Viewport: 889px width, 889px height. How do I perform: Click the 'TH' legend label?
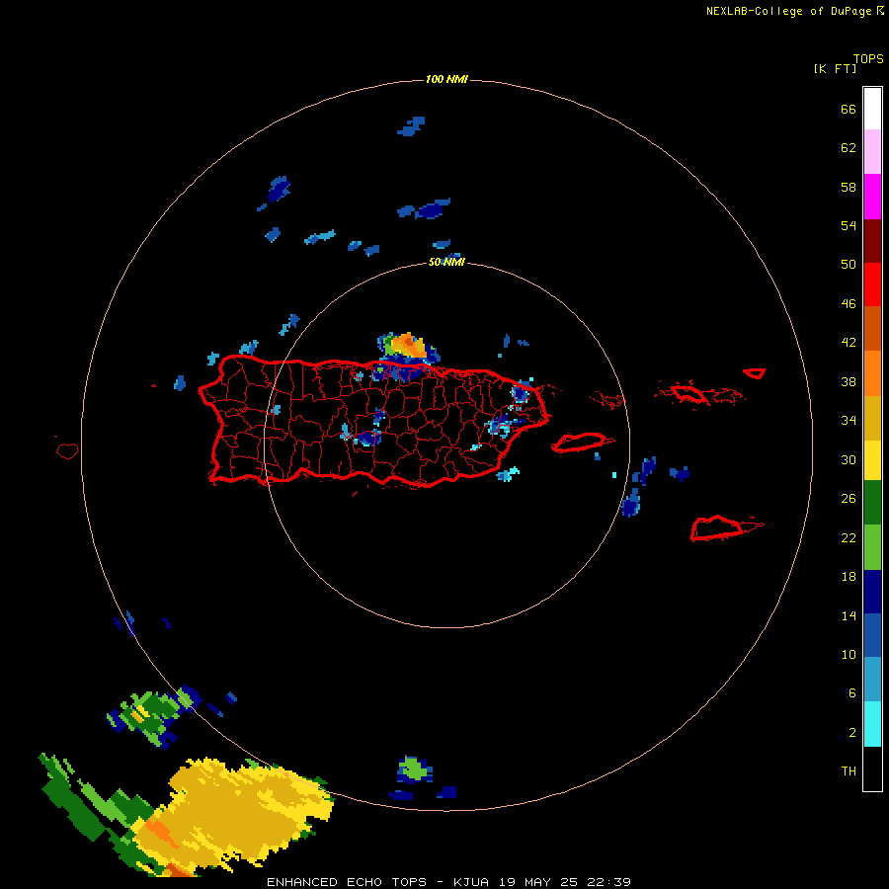coord(849,770)
